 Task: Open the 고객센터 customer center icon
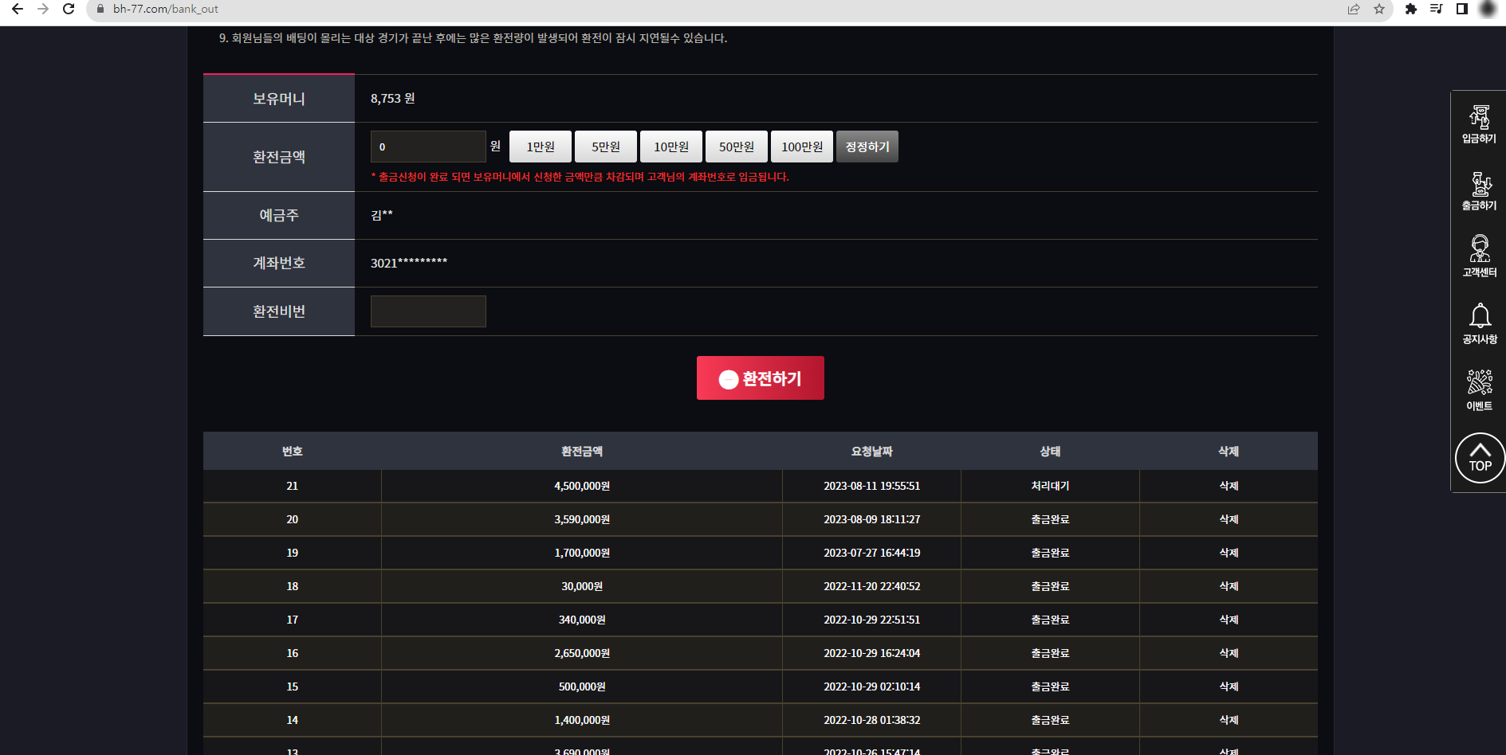(x=1480, y=256)
